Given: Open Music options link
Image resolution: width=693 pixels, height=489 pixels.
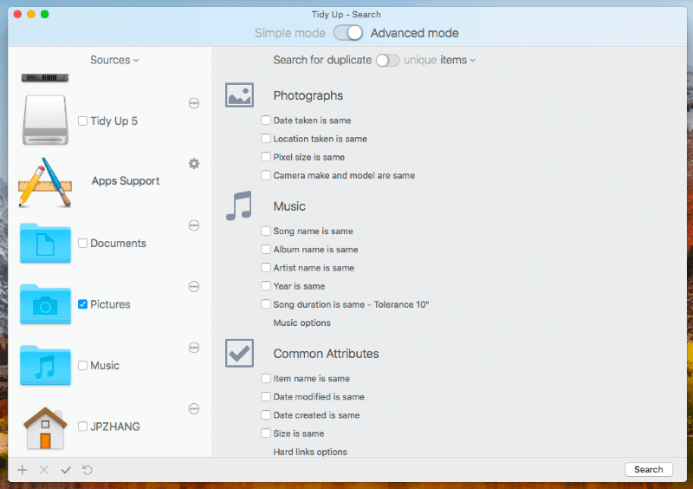Looking at the screenshot, I should [x=301, y=323].
